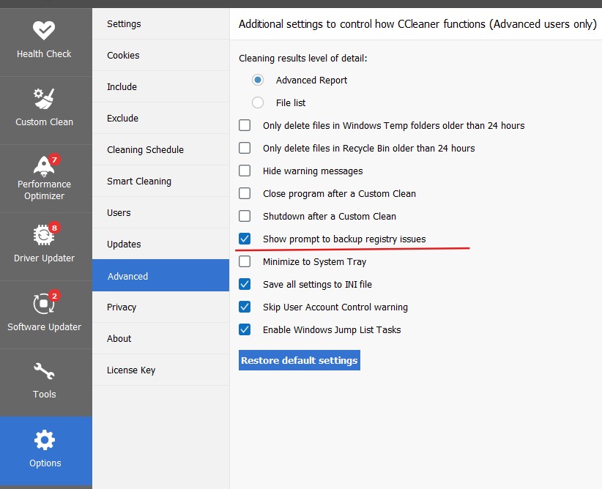Uncheck Show prompt to backup registry issues
602x489 pixels.
pyautogui.click(x=245, y=239)
